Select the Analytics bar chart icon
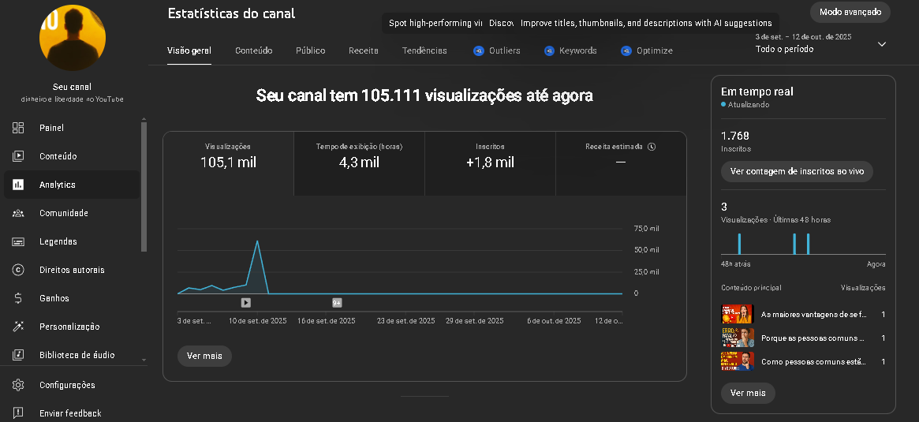This screenshot has width=919, height=422. coord(18,185)
